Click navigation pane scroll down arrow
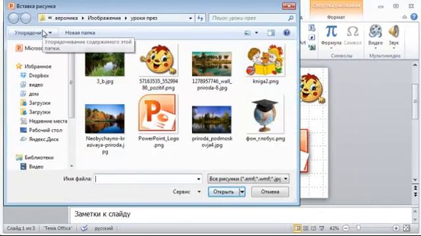This screenshot has width=421, height=236. pyautogui.click(x=72, y=166)
